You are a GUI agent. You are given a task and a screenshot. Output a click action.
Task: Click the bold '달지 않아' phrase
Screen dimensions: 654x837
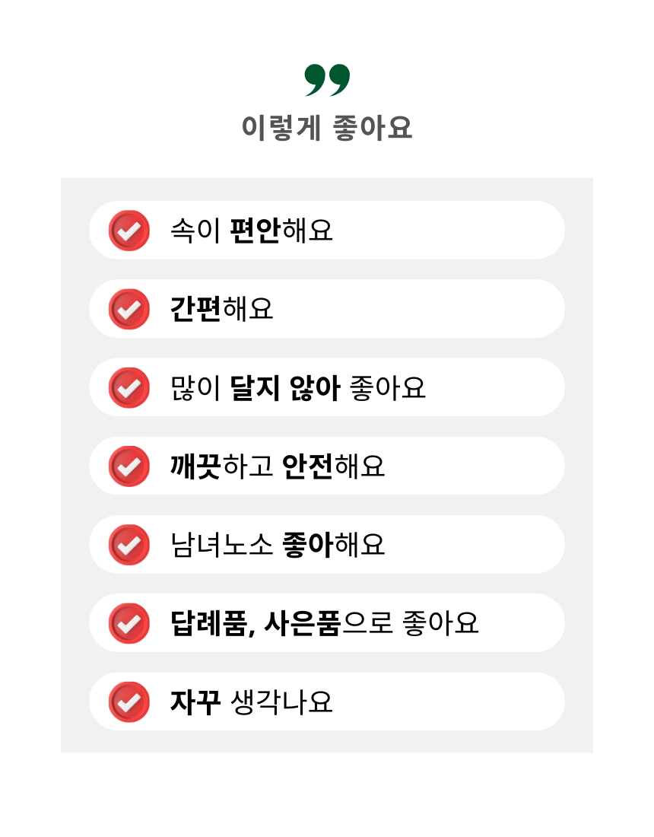(x=284, y=387)
